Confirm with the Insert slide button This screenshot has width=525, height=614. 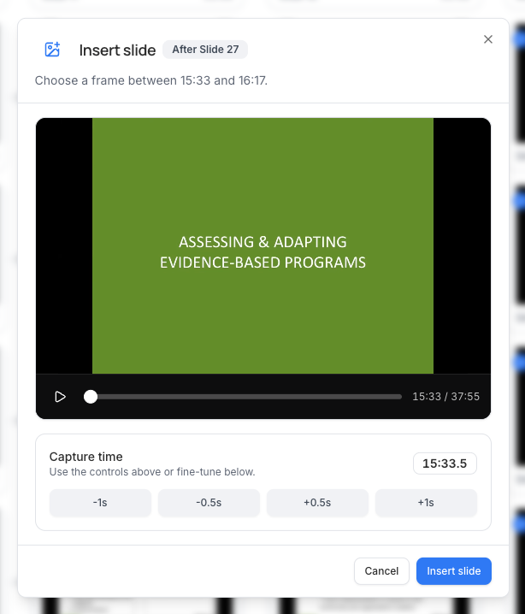coord(454,571)
